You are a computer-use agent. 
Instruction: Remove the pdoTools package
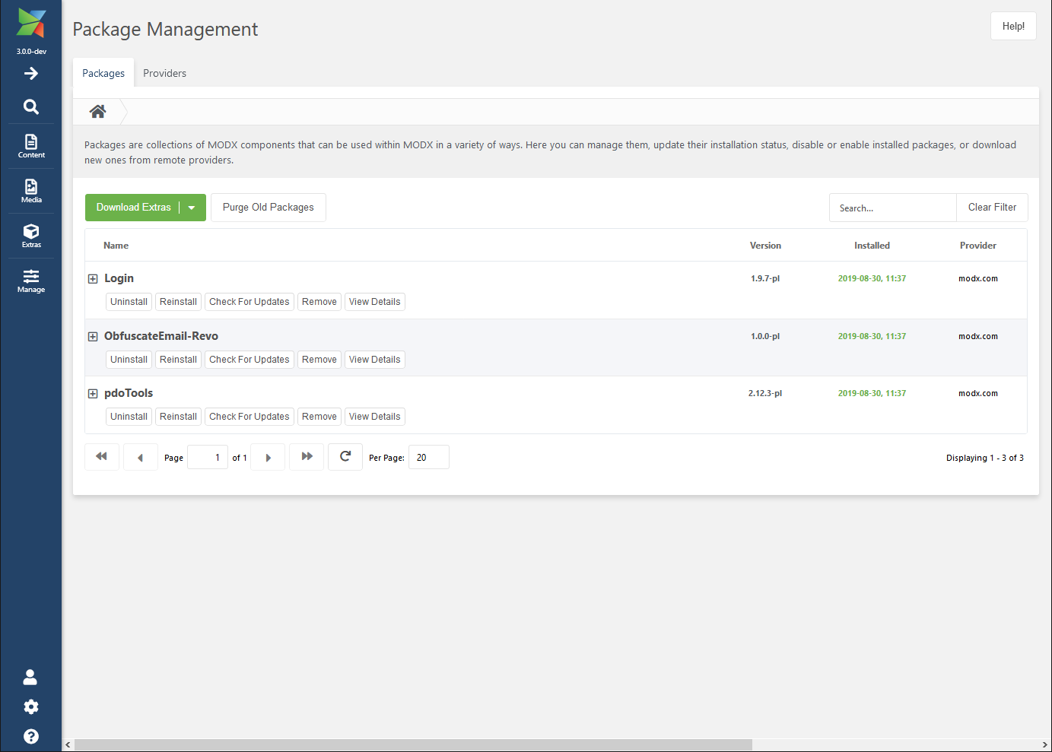tap(319, 417)
